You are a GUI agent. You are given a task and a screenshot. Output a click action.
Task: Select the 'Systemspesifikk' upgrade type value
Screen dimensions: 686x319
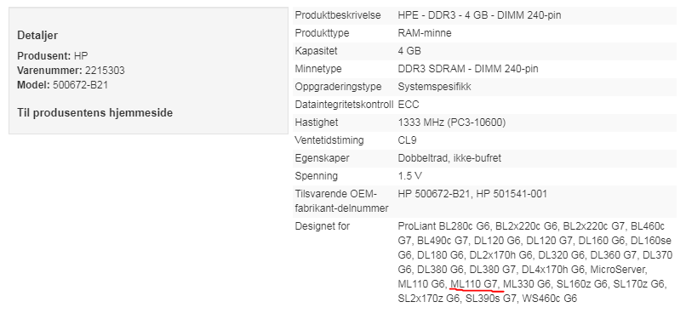click(434, 87)
